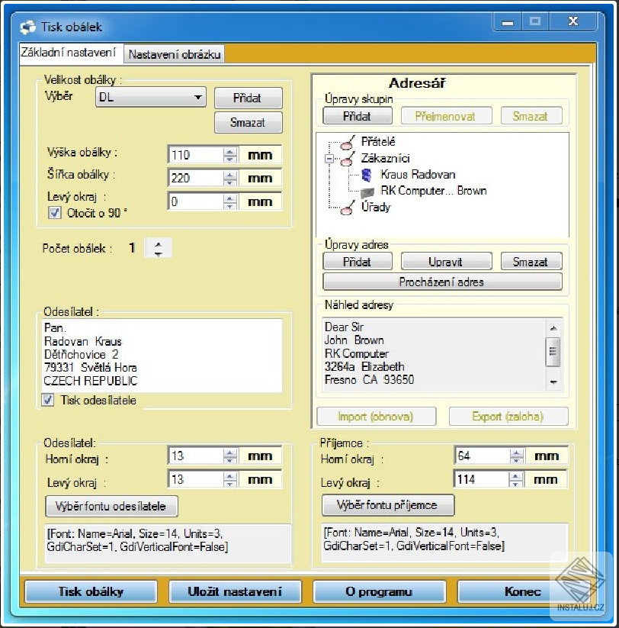Click the Náhled adresy scrollbar thumb

pyautogui.click(x=553, y=352)
